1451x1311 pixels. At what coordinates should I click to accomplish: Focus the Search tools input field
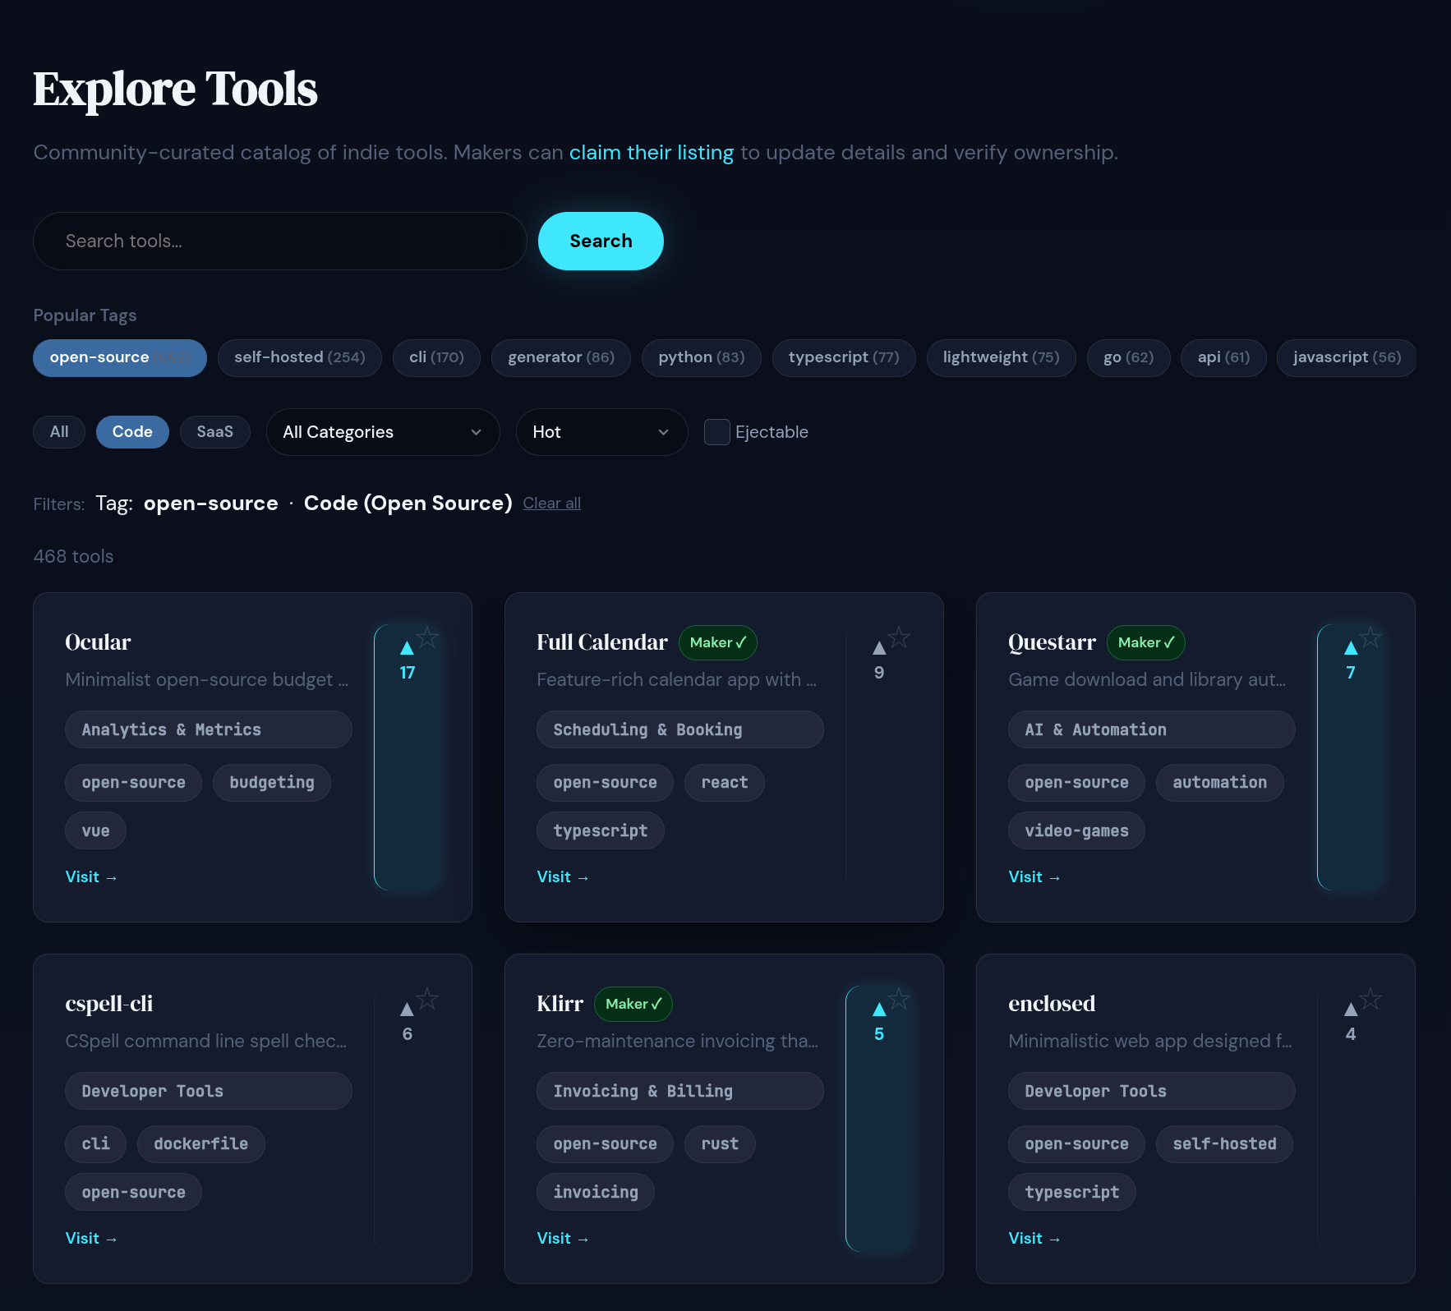[x=279, y=241]
